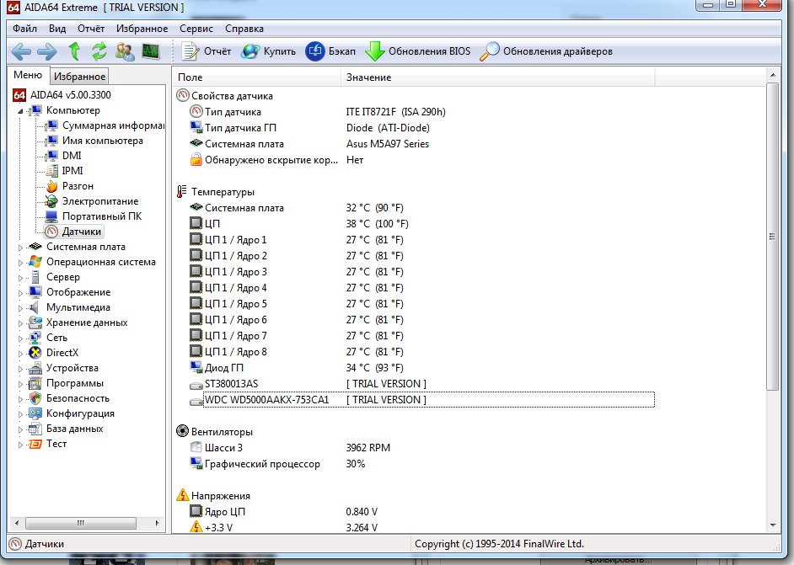The image size is (794, 565).
Task: Expand the Системная плата tree node
Action: pos(21,248)
